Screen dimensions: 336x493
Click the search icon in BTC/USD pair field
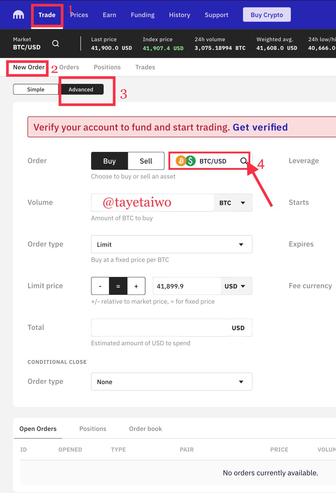(244, 161)
